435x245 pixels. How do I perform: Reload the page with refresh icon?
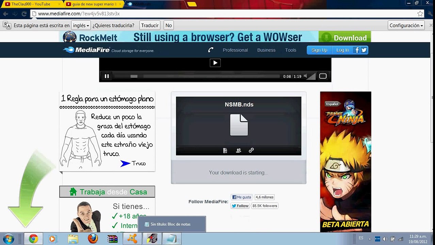point(24,14)
